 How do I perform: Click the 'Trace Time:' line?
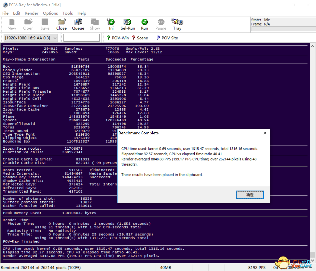tap(80, 234)
